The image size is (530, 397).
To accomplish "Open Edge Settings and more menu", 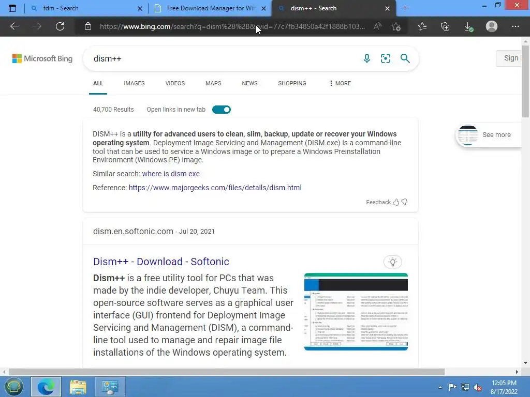I will click(515, 26).
